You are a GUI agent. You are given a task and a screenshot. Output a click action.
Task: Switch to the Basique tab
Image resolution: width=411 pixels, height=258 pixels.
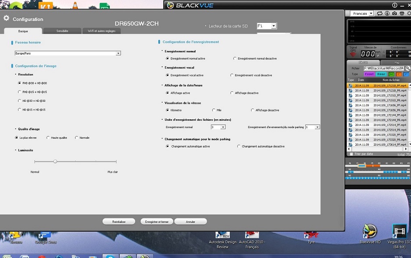click(23, 31)
